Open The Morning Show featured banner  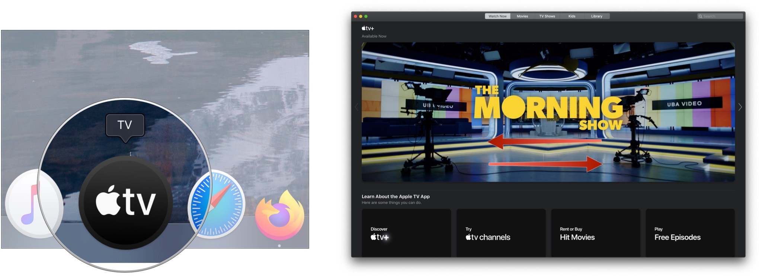point(548,112)
